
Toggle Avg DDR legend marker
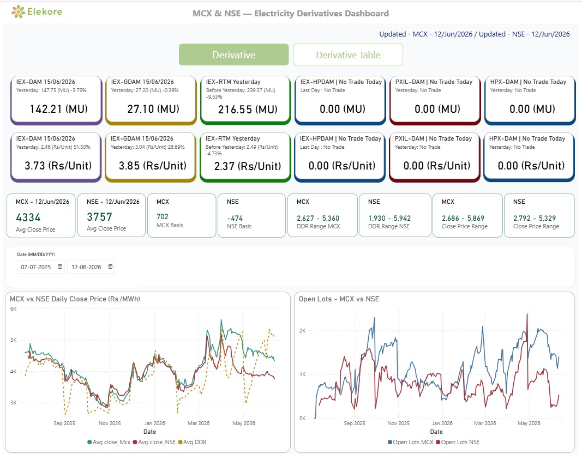tap(181, 442)
